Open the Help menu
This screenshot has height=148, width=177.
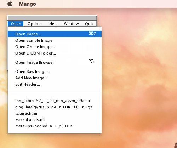tap(53, 24)
